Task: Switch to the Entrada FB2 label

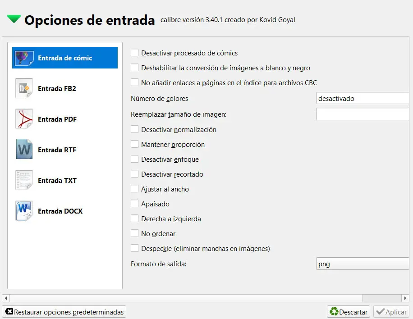Action: [57, 88]
